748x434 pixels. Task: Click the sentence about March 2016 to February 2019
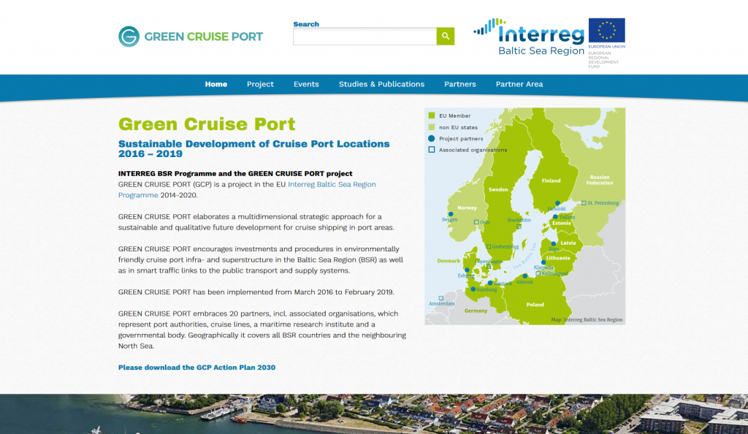[256, 292]
